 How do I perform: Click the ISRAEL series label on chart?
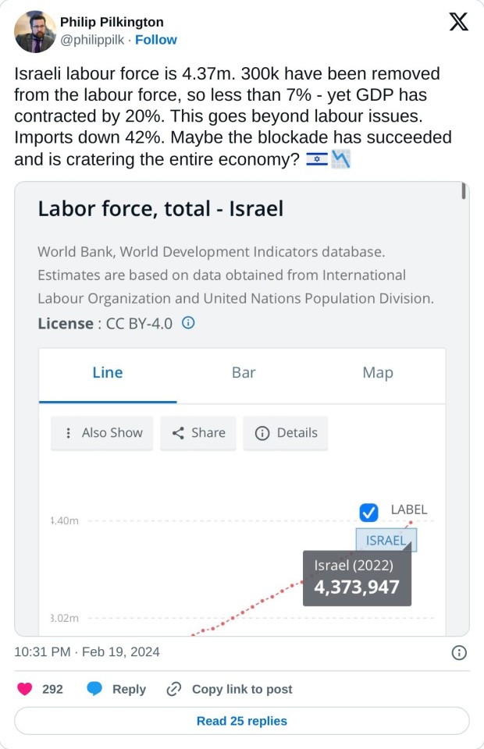[386, 540]
